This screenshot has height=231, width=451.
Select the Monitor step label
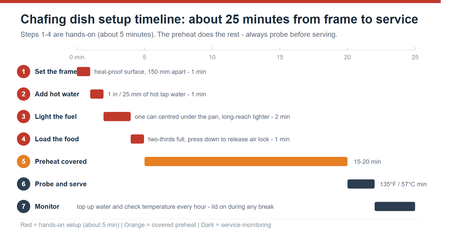coord(47,206)
